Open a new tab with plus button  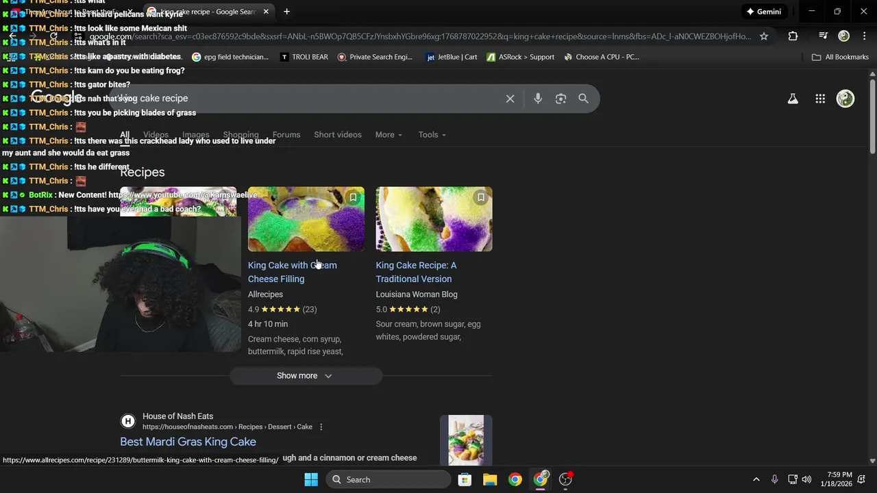(286, 12)
